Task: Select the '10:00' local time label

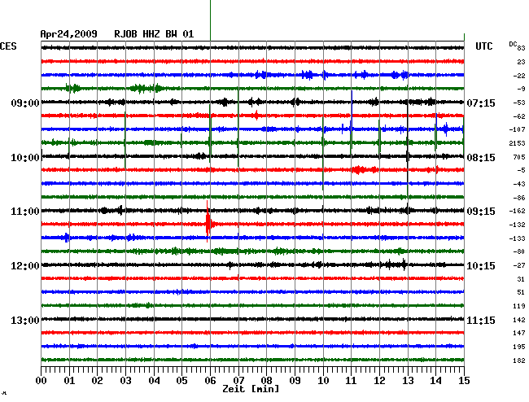Action: coord(25,158)
